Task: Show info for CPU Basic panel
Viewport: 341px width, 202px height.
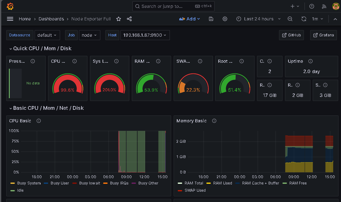Action: click(39, 121)
